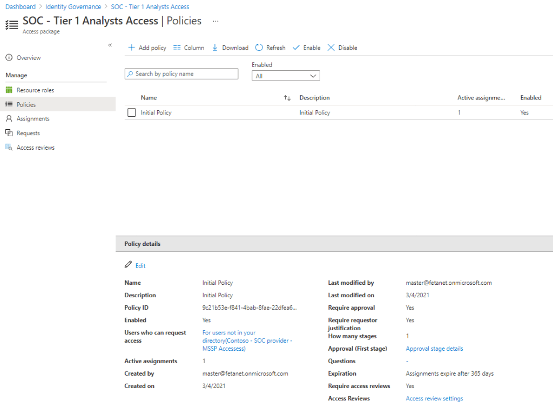This screenshot has width=553, height=408.
Task: Open the ellipsis more options menu
Action: click(215, 21)
